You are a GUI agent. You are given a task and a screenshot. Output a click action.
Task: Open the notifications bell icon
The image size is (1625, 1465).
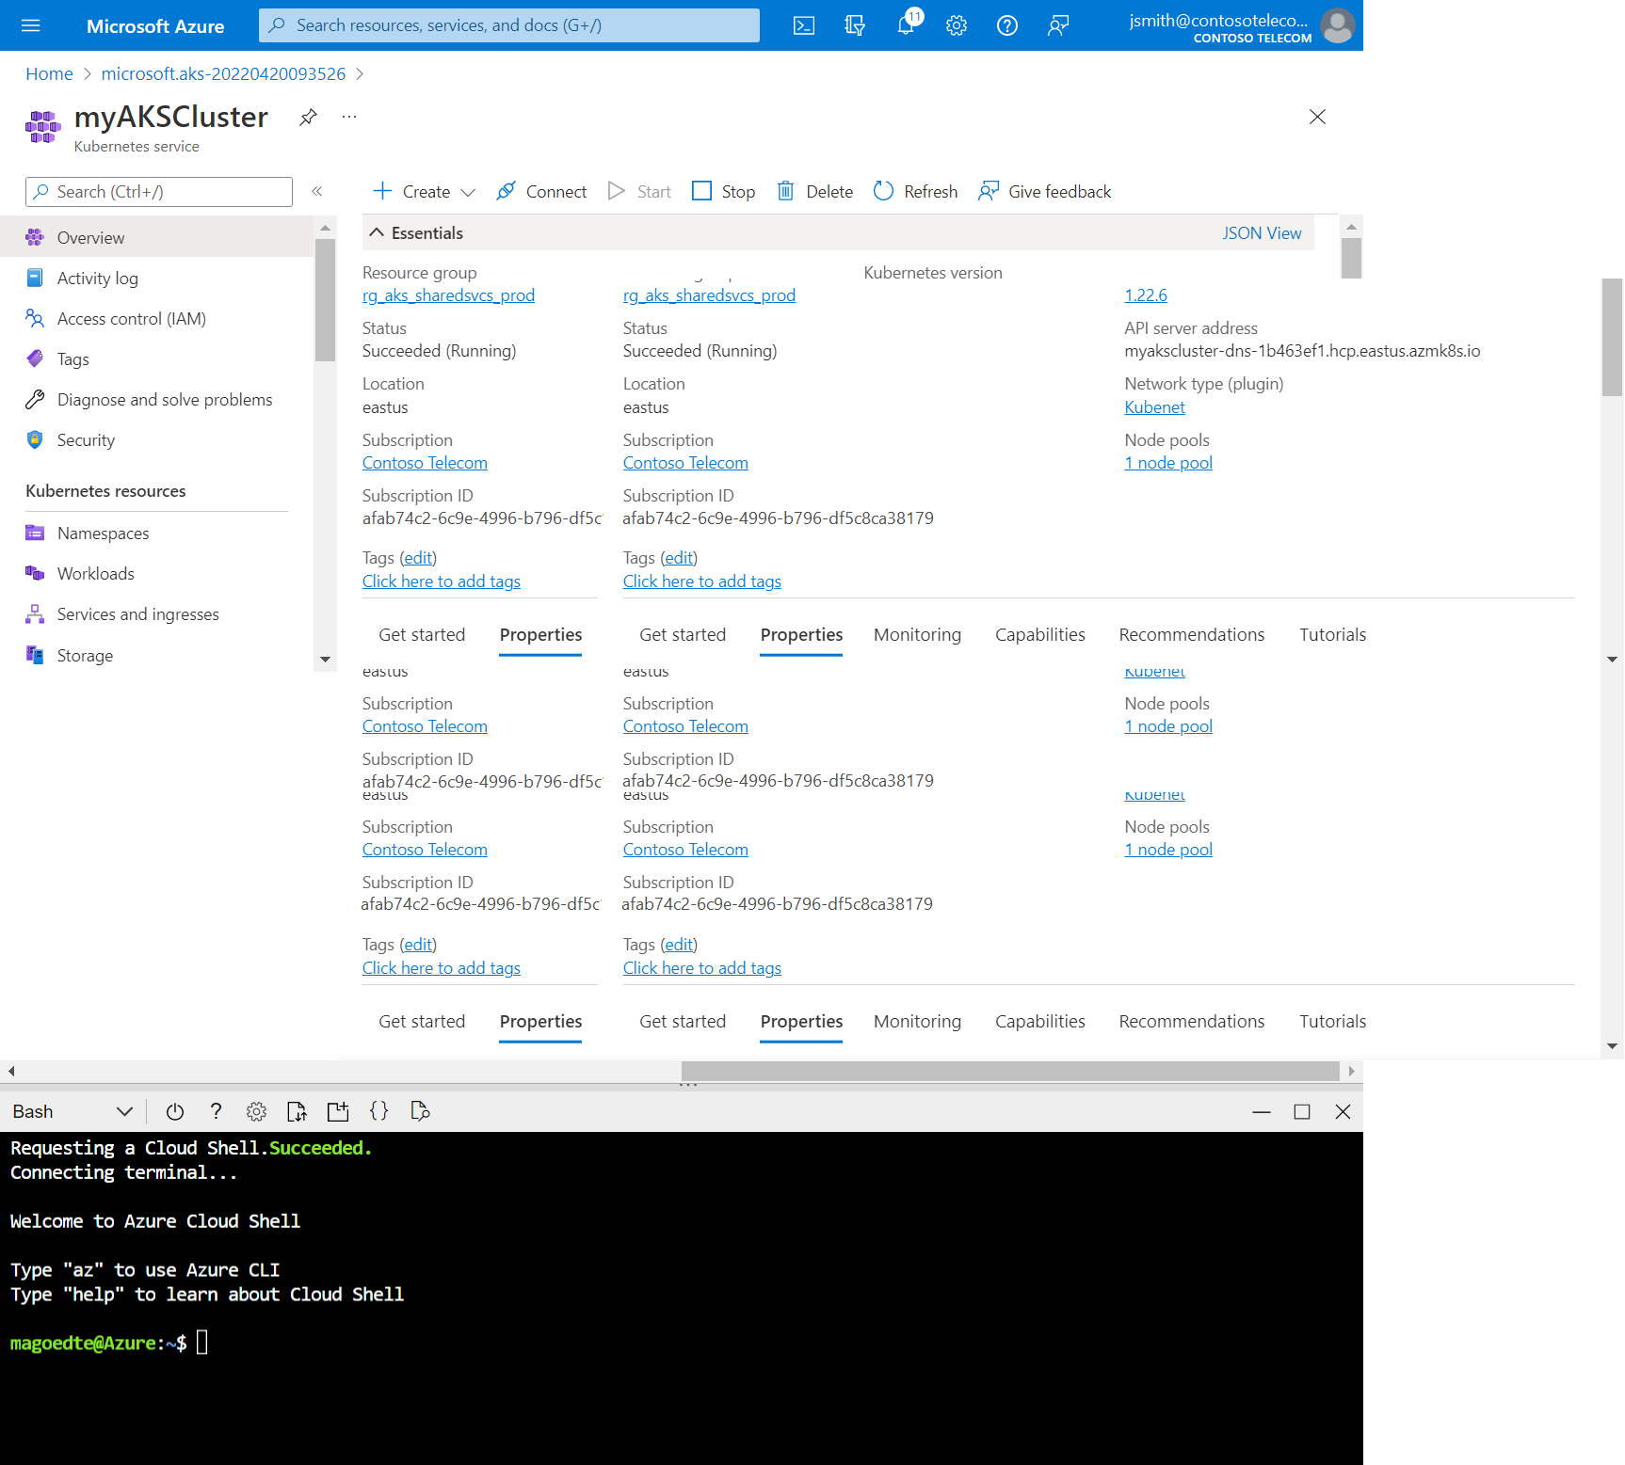pos(907,24)
